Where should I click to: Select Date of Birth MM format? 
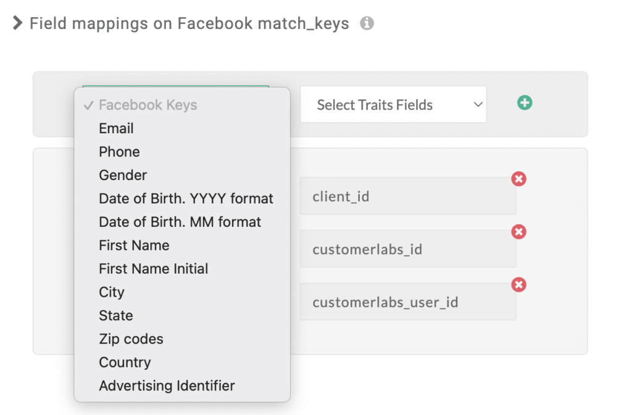(x=182, y=222)
